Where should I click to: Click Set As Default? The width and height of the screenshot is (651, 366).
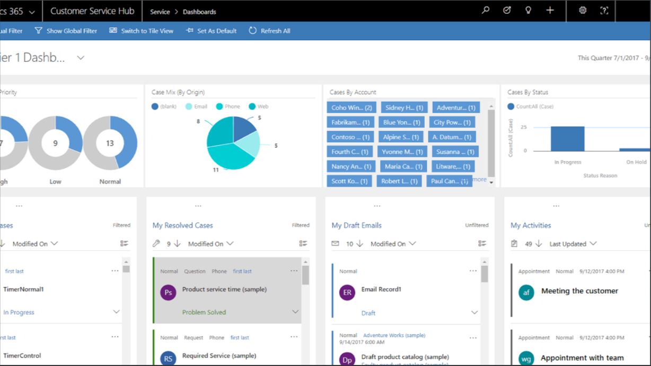pos(211,31)
